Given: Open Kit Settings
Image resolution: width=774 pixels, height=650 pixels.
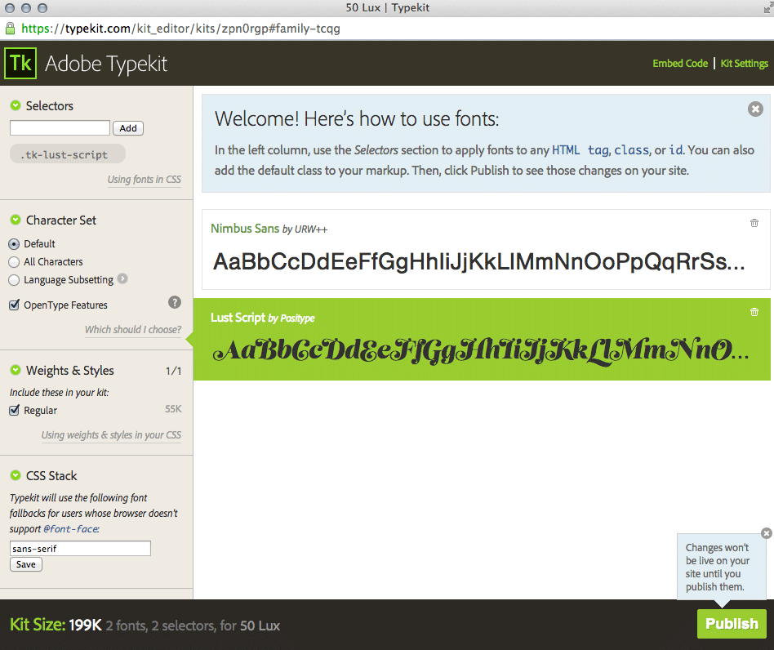Looking at the screenshot, I should (x=744, y=64).
